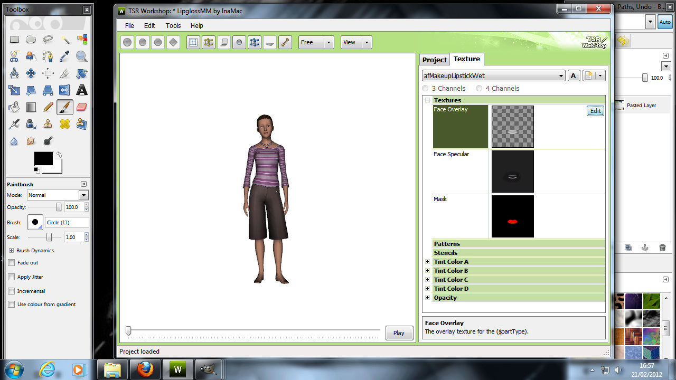Click the bone icon in TSR Workshop toolbar
The height and width of the screenshot is (380, 676).
click(x=285, y=42)
